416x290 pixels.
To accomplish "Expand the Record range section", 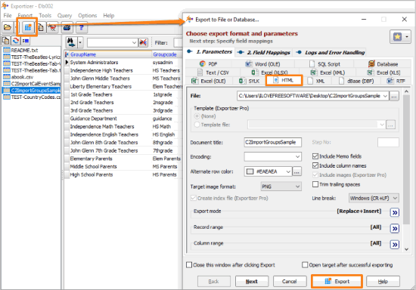I will click(x=395, y=228).
